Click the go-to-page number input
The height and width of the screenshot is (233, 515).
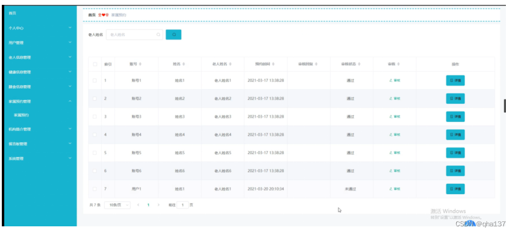(183, 205)
